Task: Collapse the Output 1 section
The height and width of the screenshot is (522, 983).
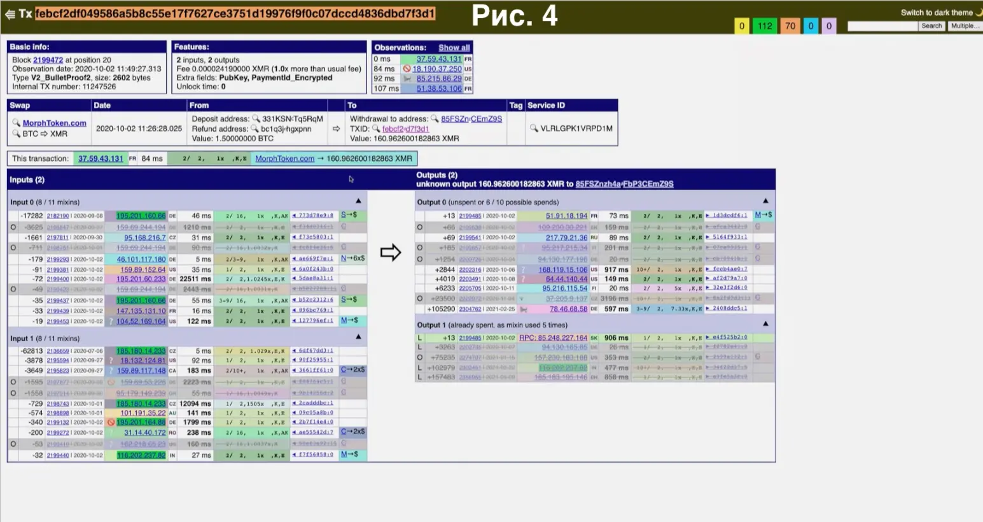Action: point(765,324)
